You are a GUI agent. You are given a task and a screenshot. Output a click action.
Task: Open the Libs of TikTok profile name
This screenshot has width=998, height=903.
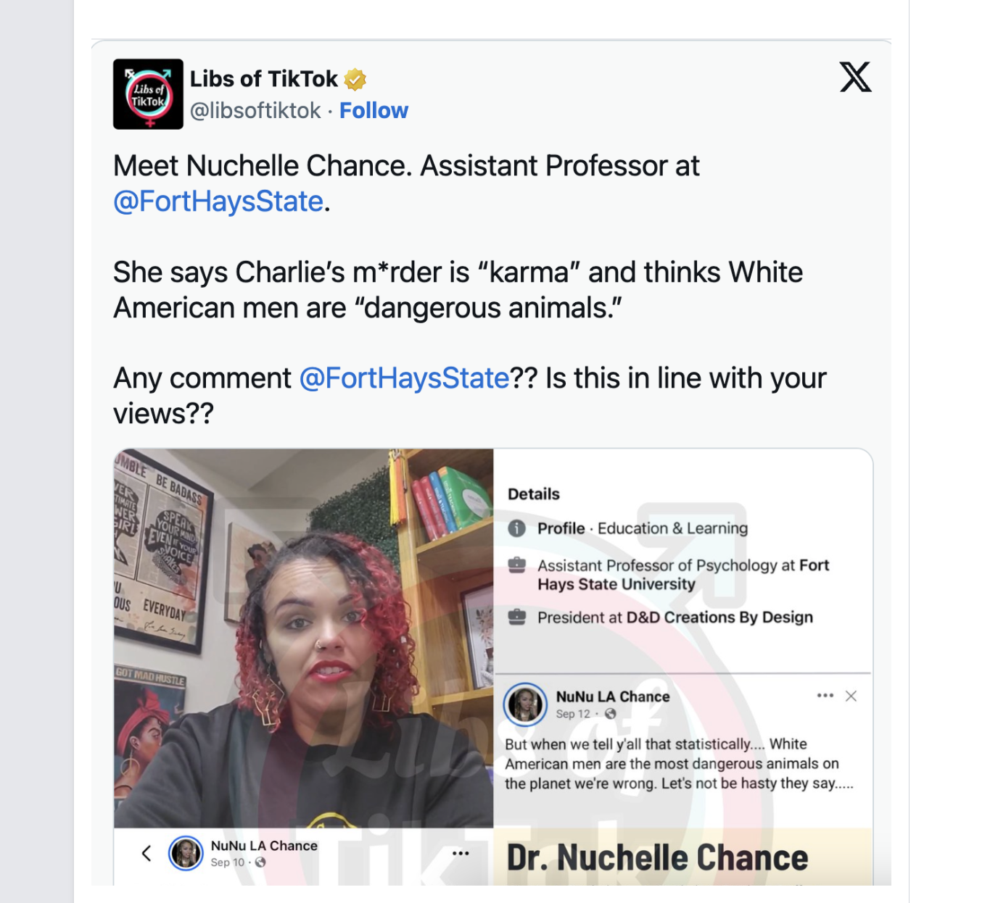(x=264, y=78)
